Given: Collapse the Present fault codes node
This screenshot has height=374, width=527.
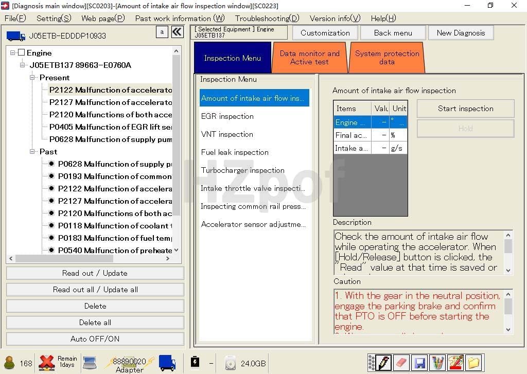Looking at the screenshot, I should pos(32,78).
